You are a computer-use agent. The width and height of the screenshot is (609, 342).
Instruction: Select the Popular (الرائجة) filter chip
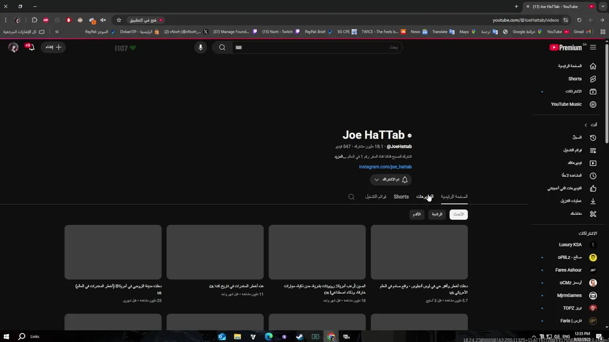click(x=437, y=214)
